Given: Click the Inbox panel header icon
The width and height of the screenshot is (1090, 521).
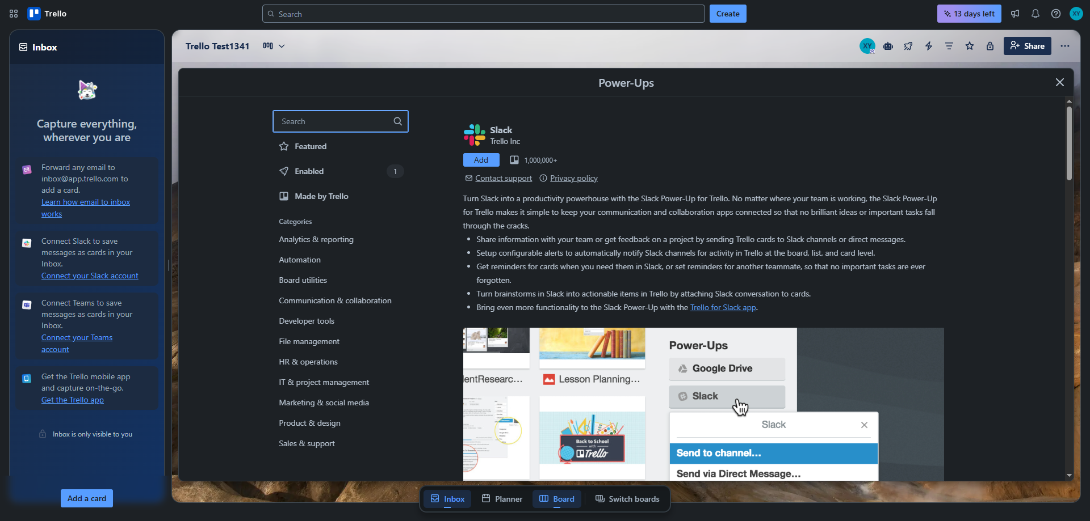Looking at the screenshot, I should coord(23,47).
